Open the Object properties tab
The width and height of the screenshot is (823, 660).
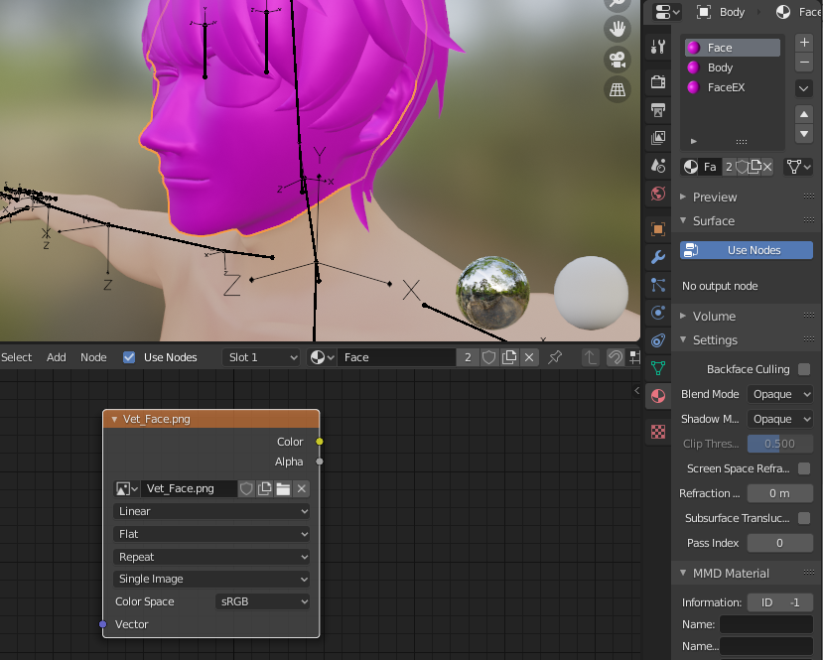(657, 229)
